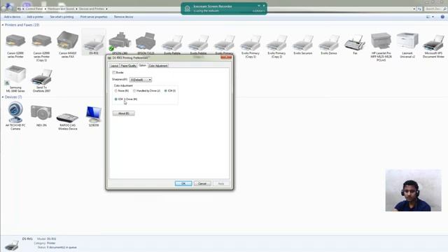Image resolution: width=448 pixels, height=252 pixels.
Task: Open the address bar history dropdown
Action: tap(414, 9)
